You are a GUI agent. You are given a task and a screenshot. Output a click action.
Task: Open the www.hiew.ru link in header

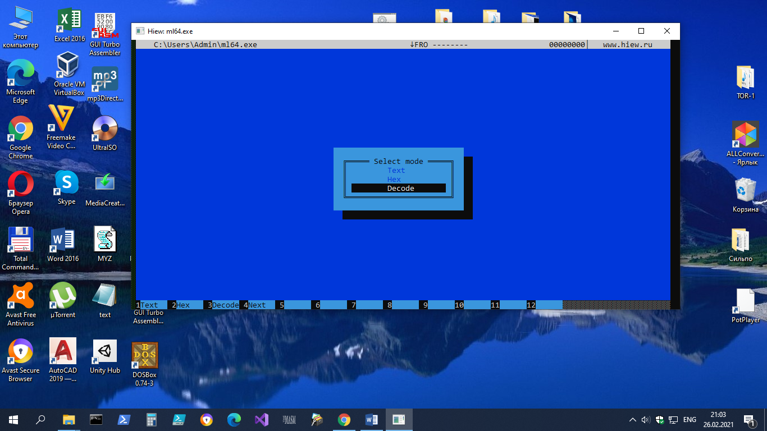tap(627, 45)
